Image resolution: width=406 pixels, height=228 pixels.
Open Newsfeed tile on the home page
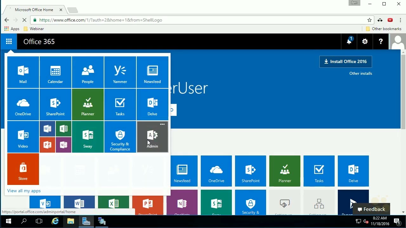click(x=182, y=171)
